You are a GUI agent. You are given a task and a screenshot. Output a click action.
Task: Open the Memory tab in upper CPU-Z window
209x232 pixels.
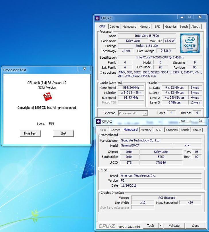[x=145, y=26]
